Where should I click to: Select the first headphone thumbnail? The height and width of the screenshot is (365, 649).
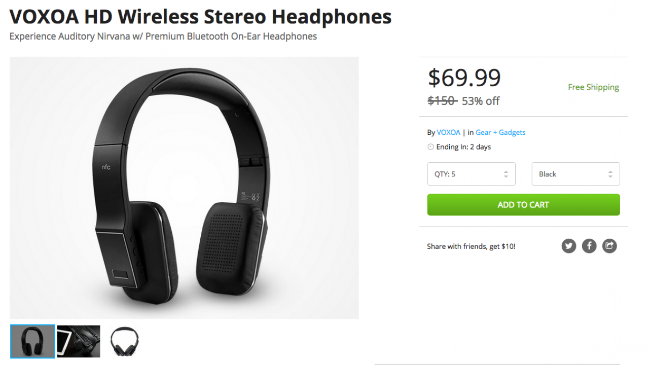33,341
